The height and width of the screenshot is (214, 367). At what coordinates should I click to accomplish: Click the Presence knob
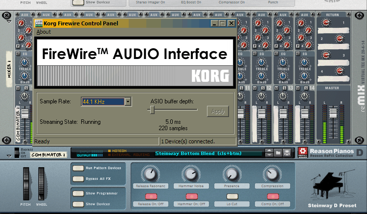pos(232,175)
